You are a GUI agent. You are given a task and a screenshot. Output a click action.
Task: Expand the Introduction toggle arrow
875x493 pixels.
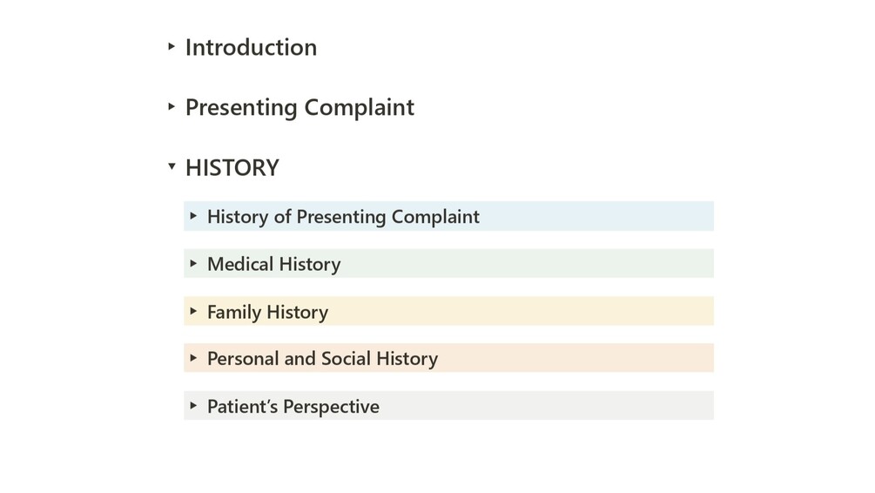click(172, 46)
